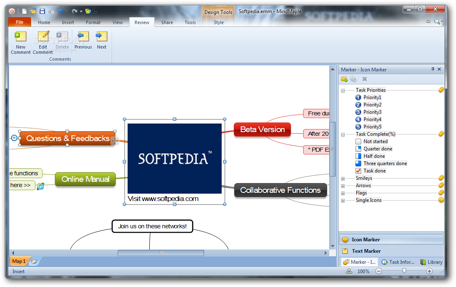The height and width of the screenshot is (287, 456).
Task: Click the new map tab icon beside Map 1
Action: pos(34,261)
